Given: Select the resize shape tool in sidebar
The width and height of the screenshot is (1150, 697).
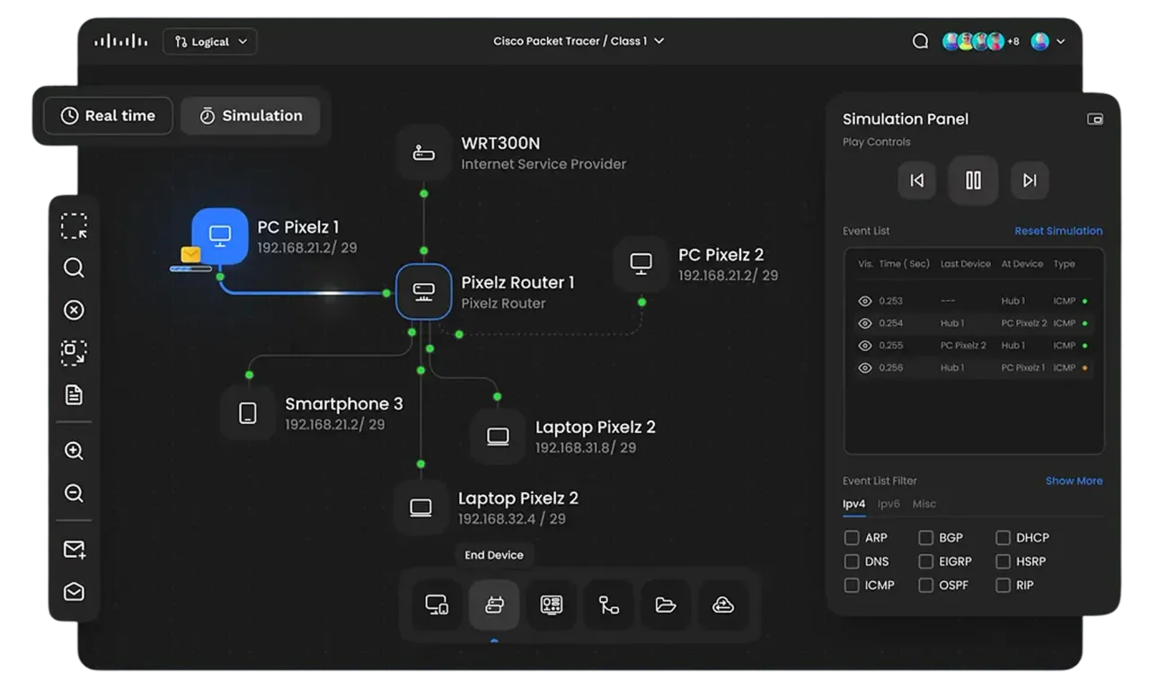Looking at the screenshot, I should coord(74,352).
